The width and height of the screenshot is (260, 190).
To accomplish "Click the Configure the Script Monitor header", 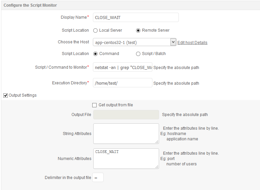I will 30,5.
